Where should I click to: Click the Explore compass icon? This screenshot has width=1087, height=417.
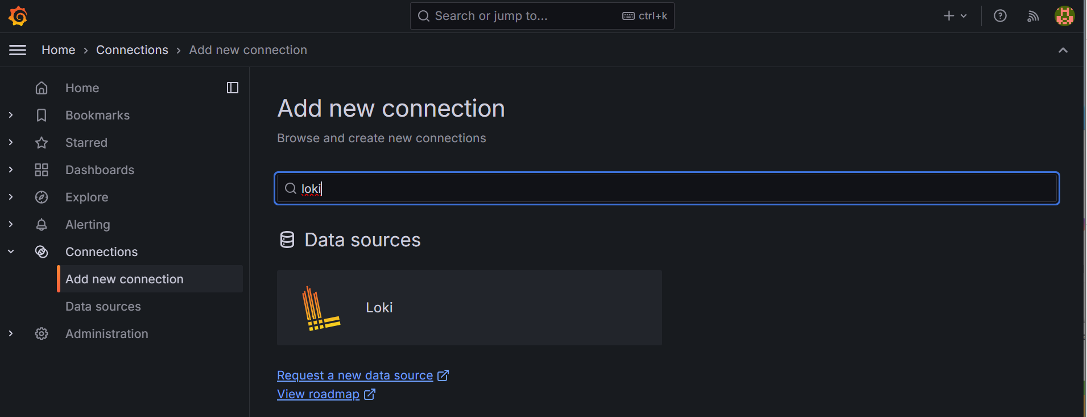pyautogui.click(x=42, y=197)
